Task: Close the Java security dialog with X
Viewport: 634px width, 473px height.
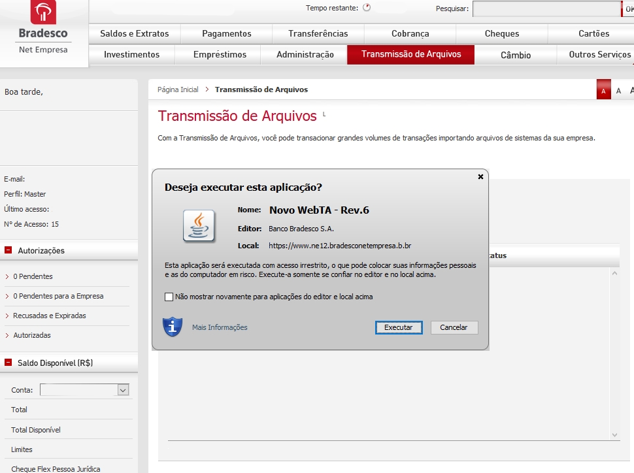Action: pos(480,177)
